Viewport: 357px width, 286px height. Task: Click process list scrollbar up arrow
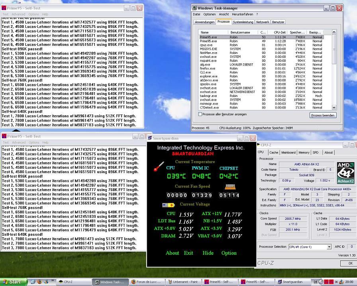tap(334, 32)
